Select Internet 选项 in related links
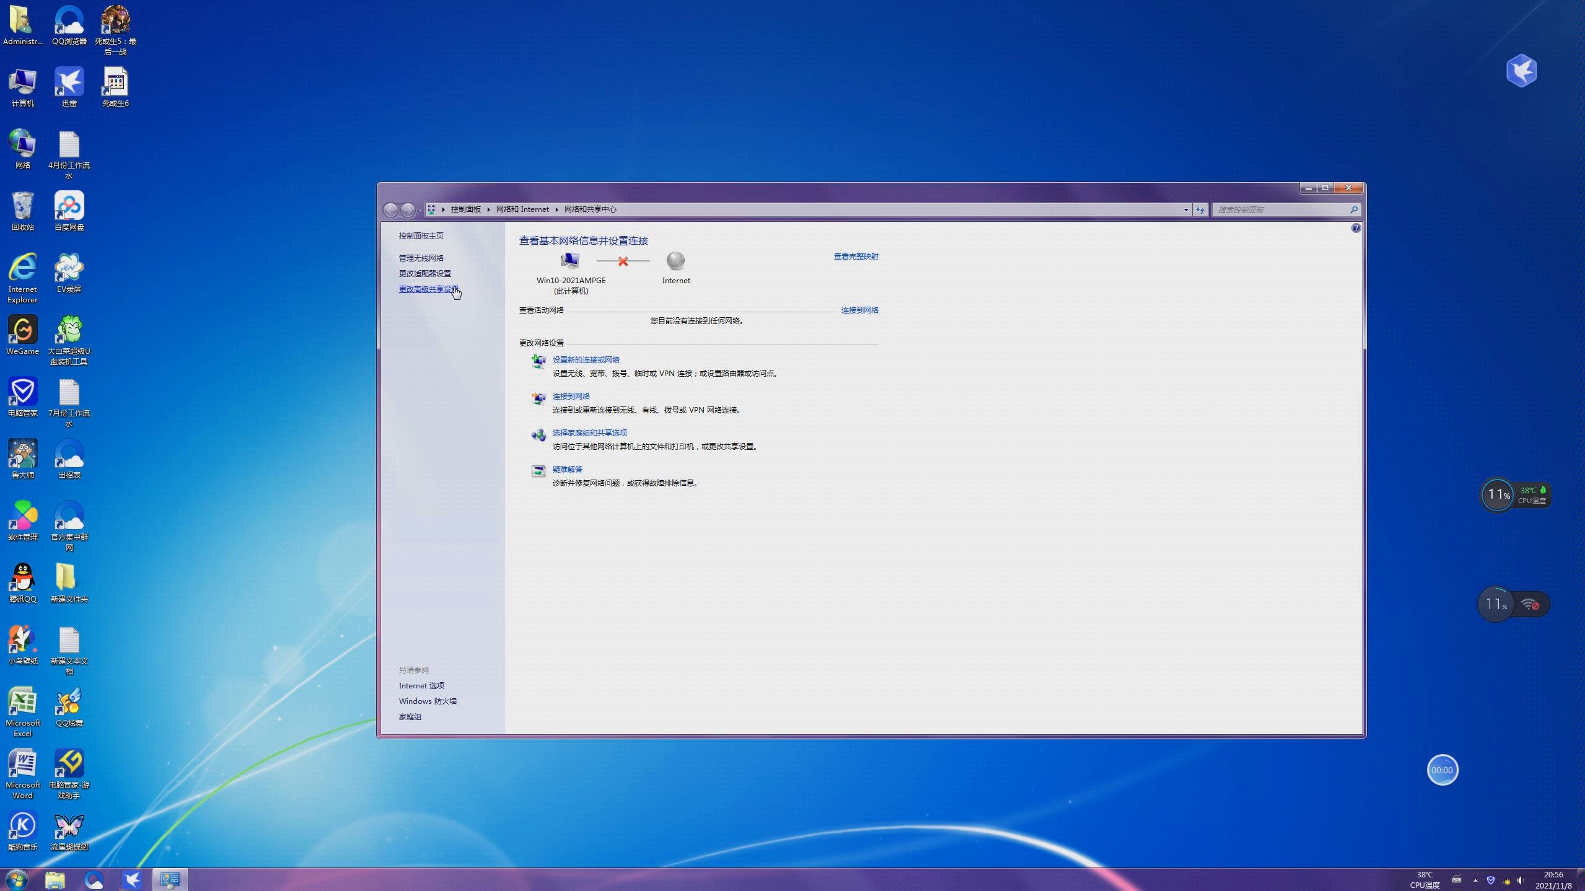The image size is (1585, 891). [x=421, y=684]
